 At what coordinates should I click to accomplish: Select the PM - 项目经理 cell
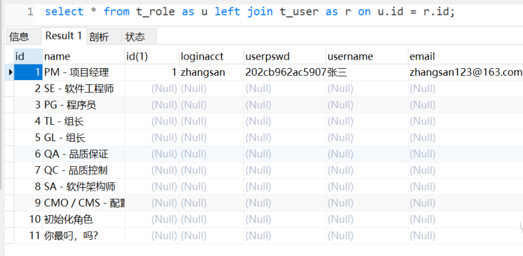(76, 72)
